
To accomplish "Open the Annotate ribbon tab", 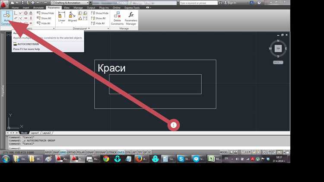I will [x=38, y=8].
